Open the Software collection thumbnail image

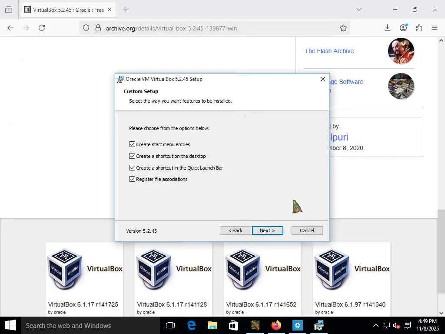click(x=401, y=86)
